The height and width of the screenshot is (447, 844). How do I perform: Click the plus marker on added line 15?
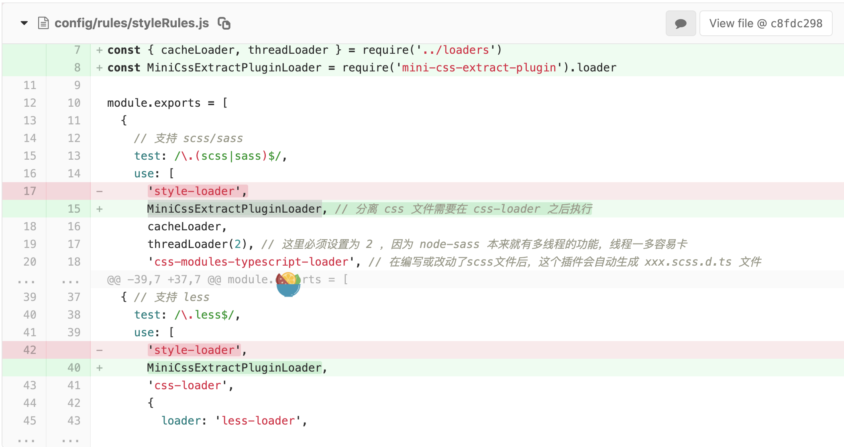coord(100,209)
